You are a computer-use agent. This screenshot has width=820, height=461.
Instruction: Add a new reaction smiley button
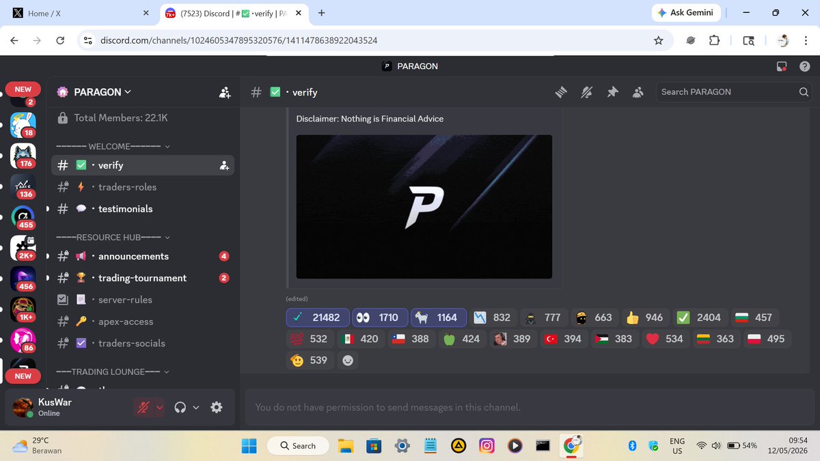(348, 360)
